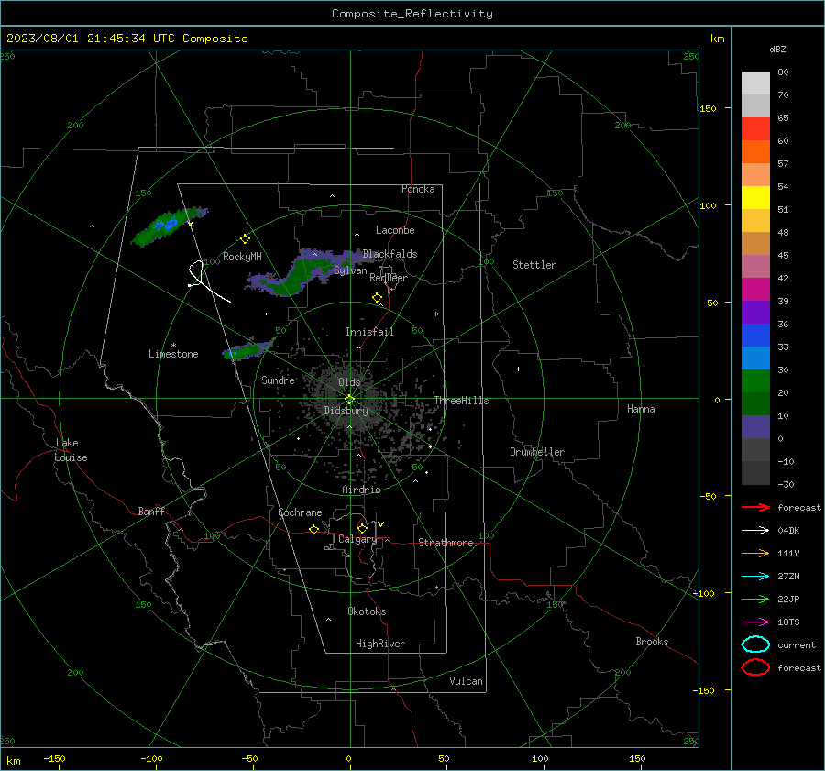
Task: Click the storm echo northwest of RockyMH
Action: tap(168, 226)
